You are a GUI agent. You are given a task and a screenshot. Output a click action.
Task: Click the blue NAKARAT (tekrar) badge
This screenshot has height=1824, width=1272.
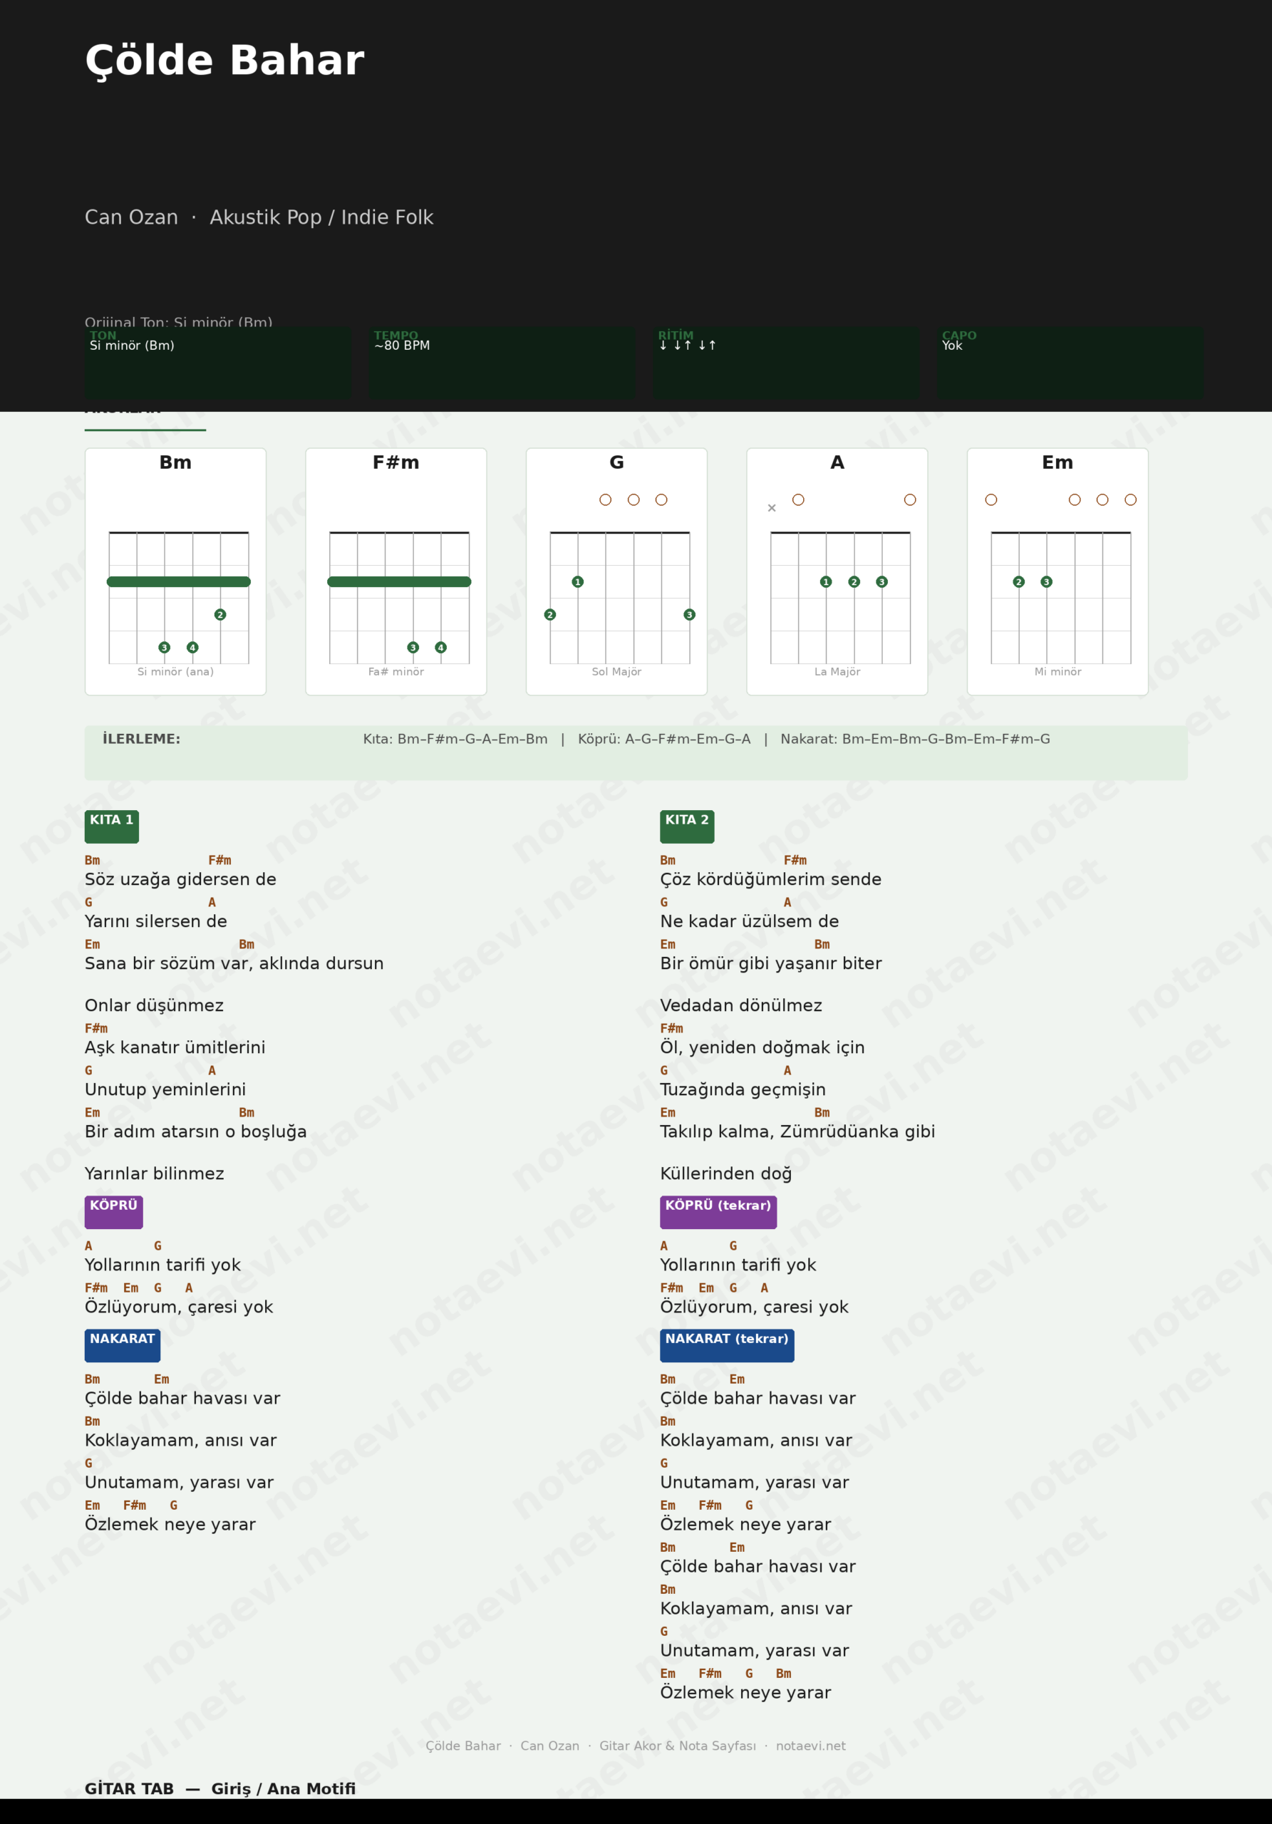tap(726, 1345)
